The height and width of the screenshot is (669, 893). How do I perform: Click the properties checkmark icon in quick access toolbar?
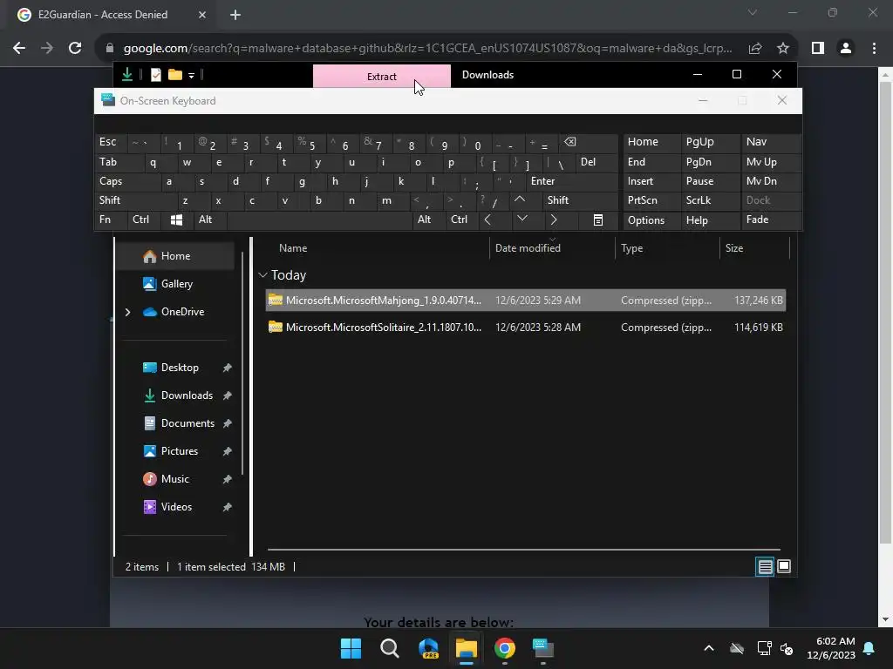[155, 75]
